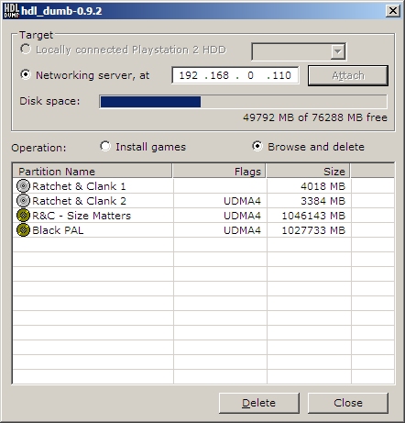
Task: Click the Black PAL disc icon
Action: click(x=23, y=230)
